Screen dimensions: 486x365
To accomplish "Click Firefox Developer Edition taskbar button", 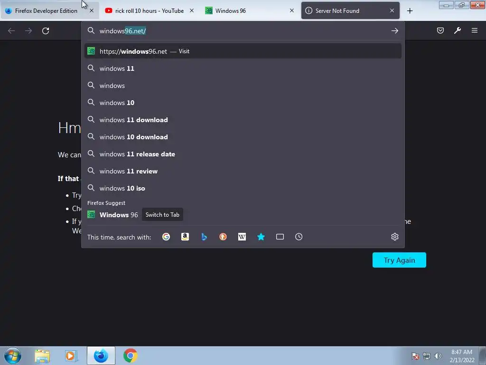I will pyautogui.click(x=101, y=355).
